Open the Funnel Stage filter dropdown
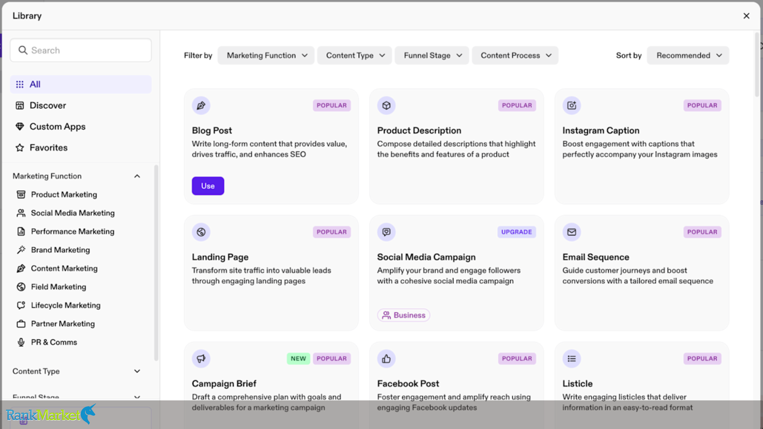 point(432,55)
